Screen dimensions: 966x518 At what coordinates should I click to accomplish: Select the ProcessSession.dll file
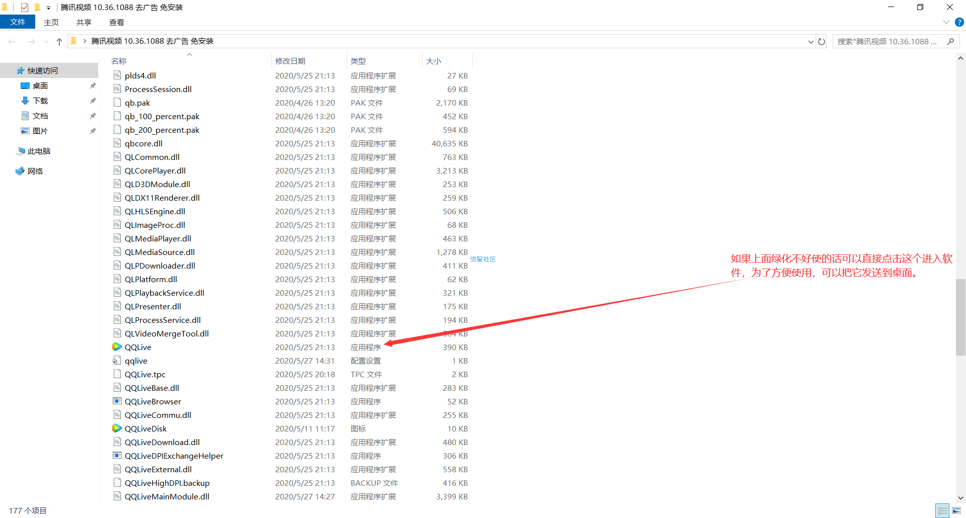[x=158, y=90]
